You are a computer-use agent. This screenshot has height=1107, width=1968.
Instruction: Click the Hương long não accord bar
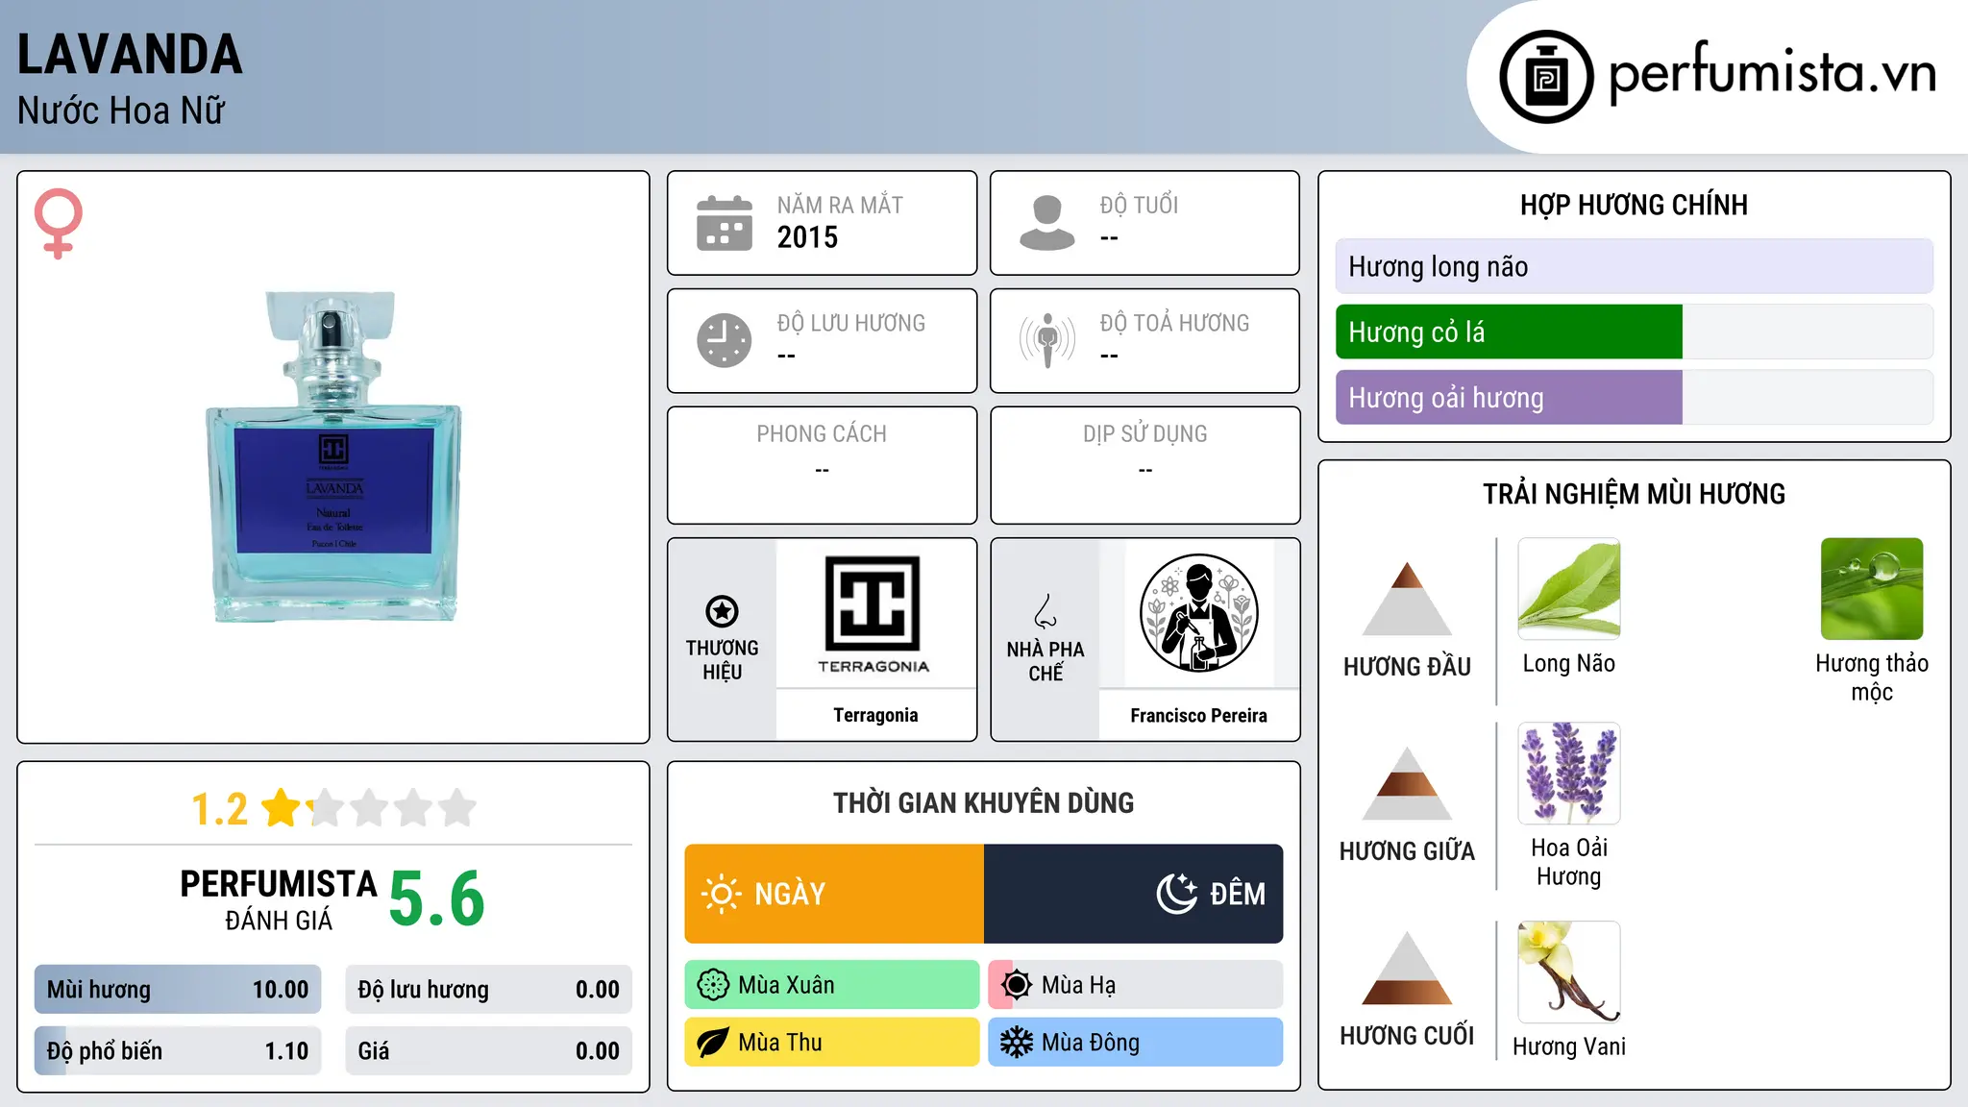[1634, 266]
